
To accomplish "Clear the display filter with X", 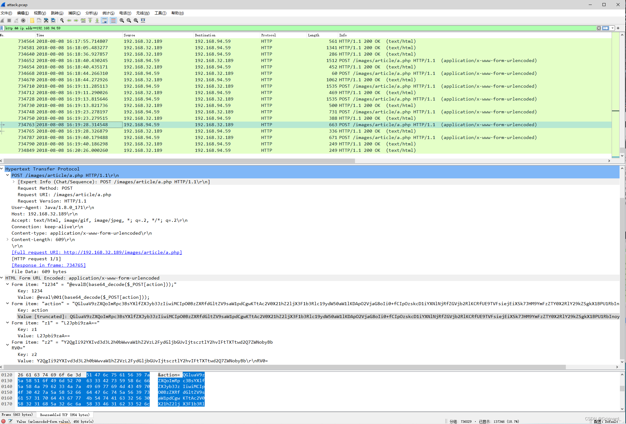I will [x=599, y=28].
